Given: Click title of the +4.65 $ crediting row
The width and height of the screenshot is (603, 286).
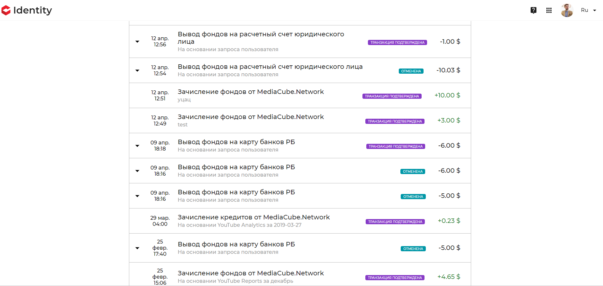Looking at the screenshot, I should click(x=251, y=273).
